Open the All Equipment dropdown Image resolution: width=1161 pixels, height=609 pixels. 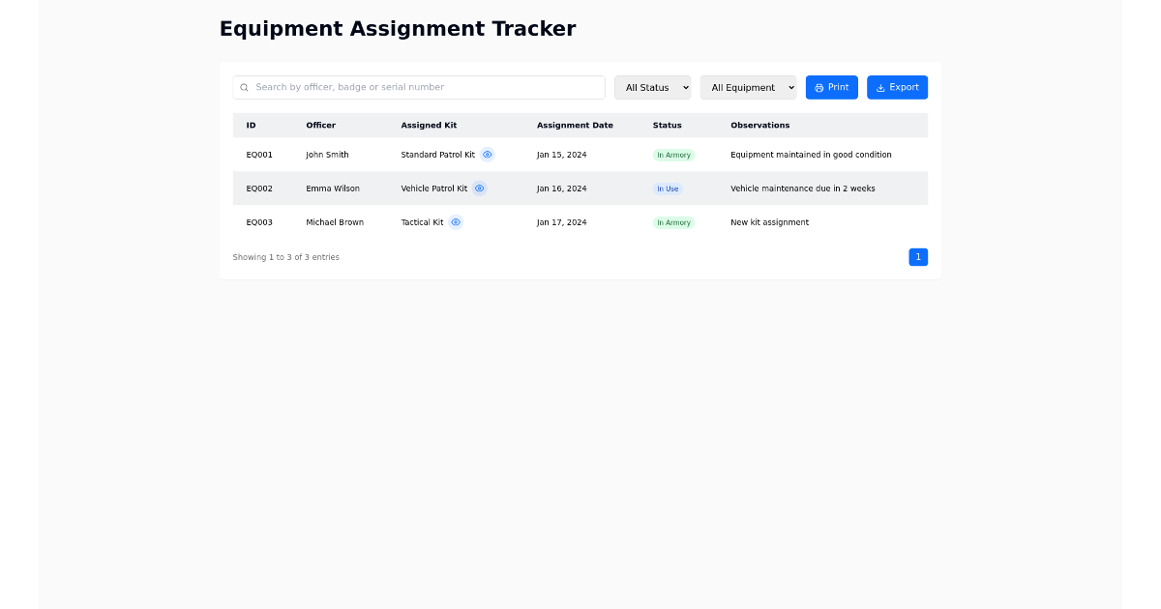coord(748,87)
